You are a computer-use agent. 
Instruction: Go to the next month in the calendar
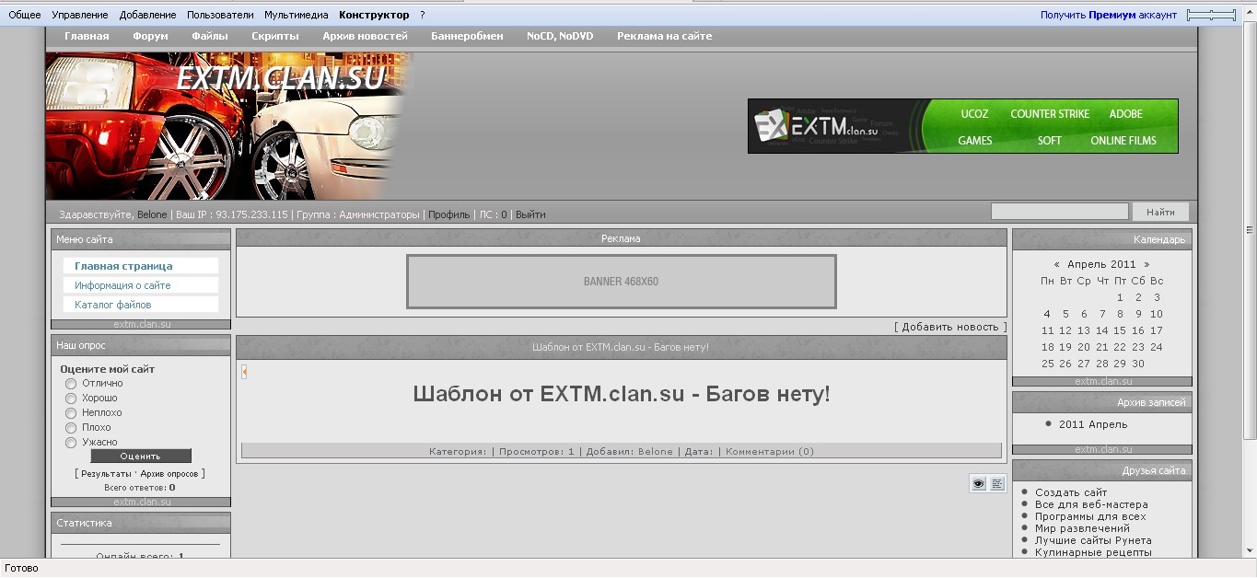point(1146,264)
